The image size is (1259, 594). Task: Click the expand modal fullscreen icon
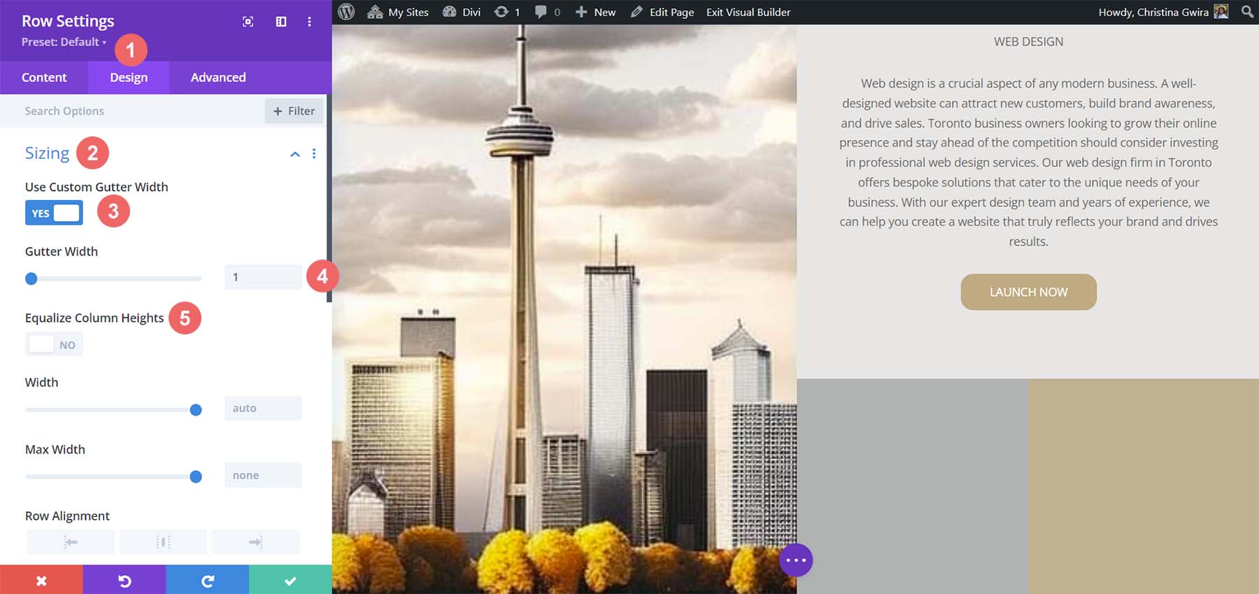point(248,22)
